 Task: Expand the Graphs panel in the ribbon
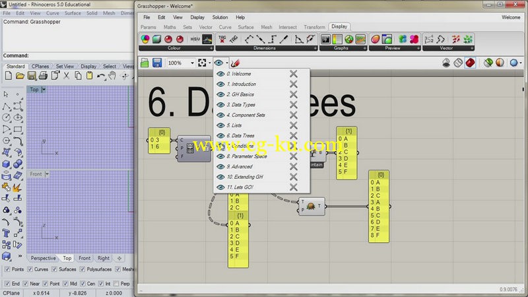pos(365,48)
